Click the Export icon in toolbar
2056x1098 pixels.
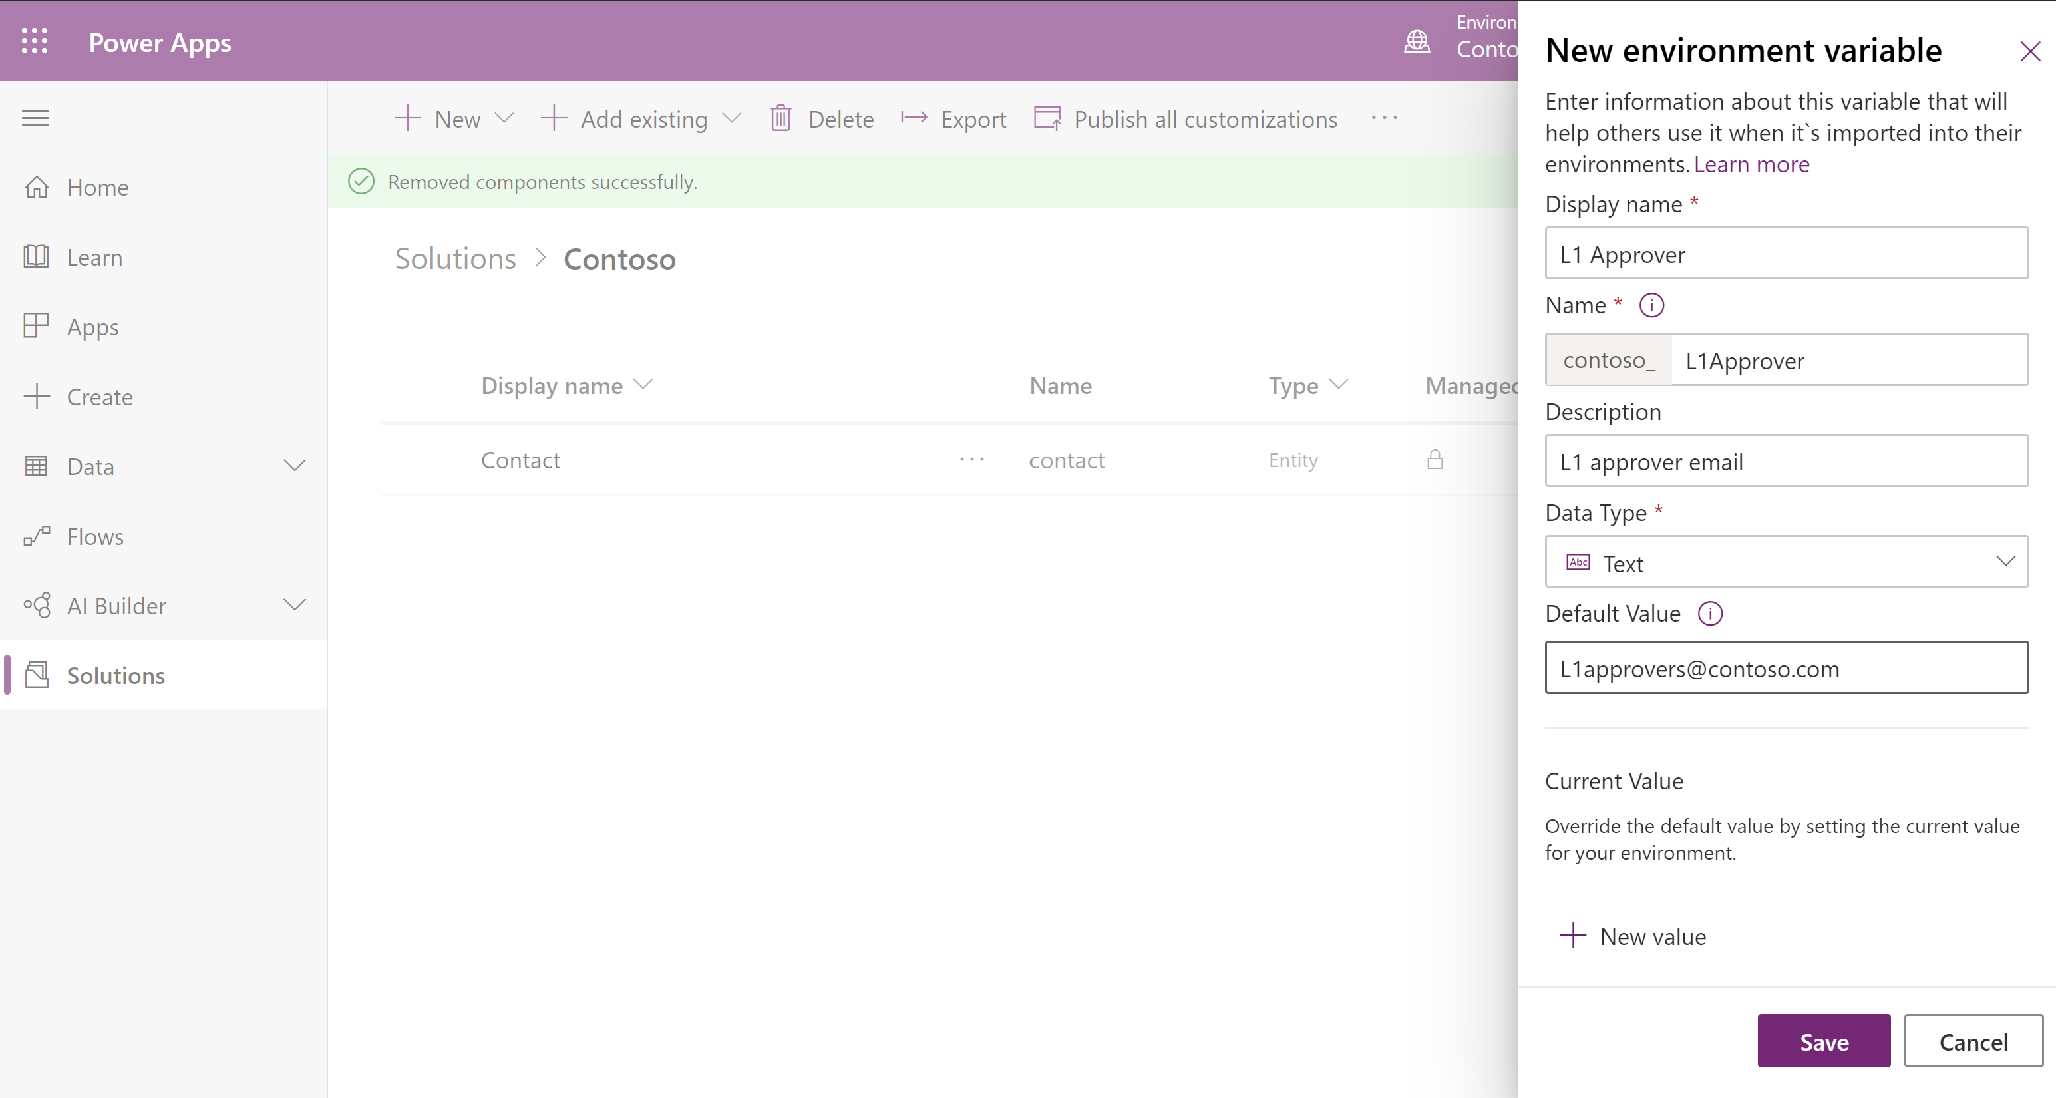point(912,120)
